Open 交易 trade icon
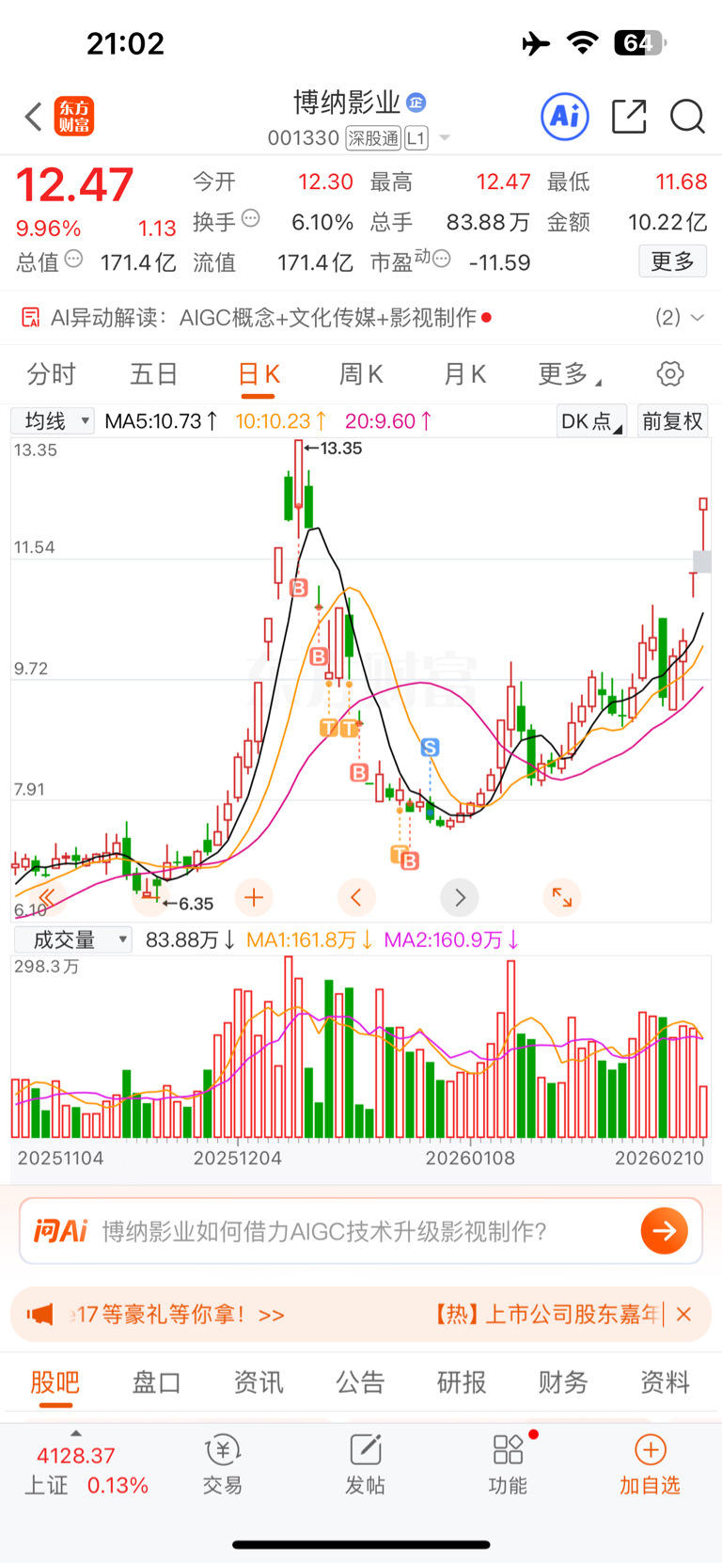Screen dimensions: 722x1563 point(223,1465)
